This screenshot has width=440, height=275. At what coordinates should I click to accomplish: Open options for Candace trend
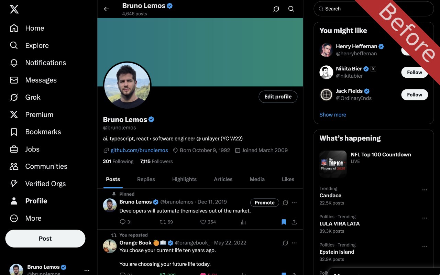(x=425, y=190)
